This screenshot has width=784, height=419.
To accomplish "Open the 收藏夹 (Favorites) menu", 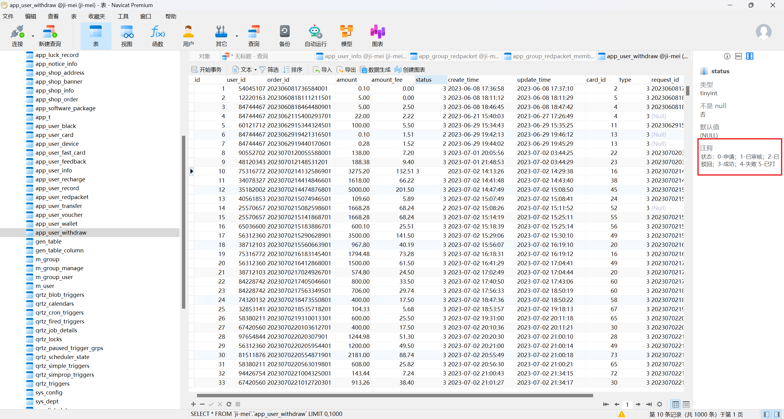I will 96,17.
